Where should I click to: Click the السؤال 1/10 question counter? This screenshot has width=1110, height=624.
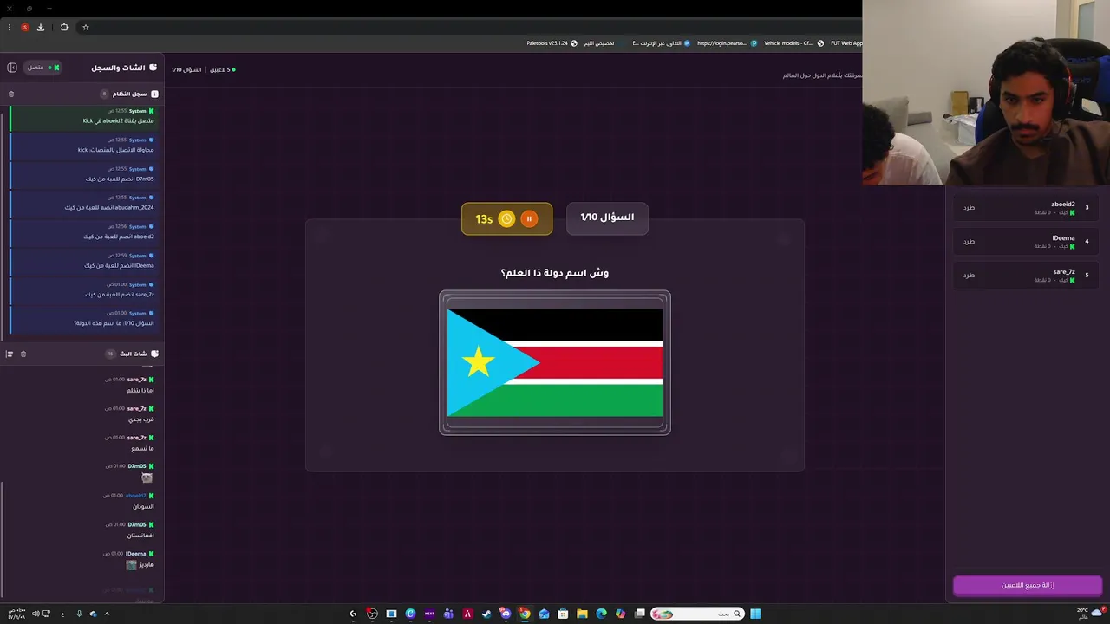point(607,218)
